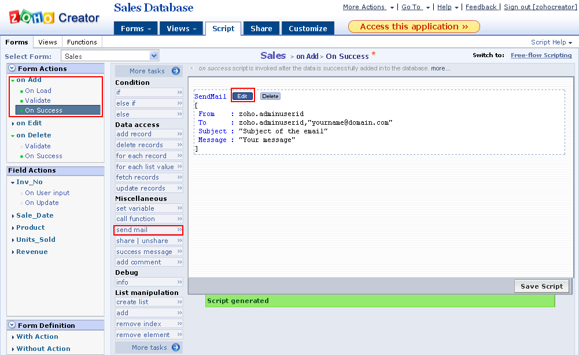Click the fetch records task chevron
Viewport: 579px width, 355px height.
tap(179, 177)
